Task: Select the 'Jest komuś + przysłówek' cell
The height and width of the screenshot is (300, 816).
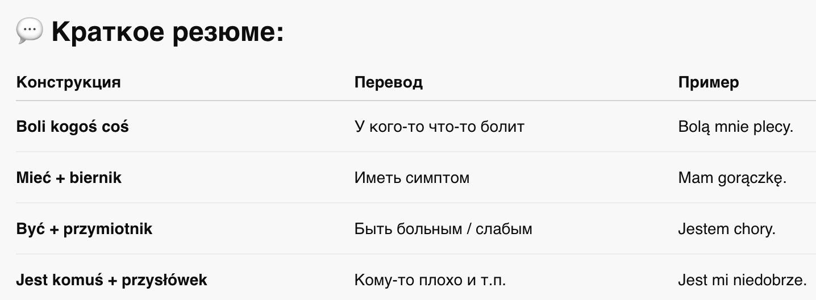Action: [112, 280]
